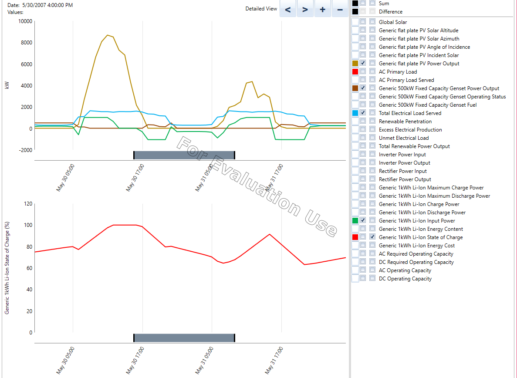Zoom in with the plus button
This screenshot has width=517, height=378.
tap(322, 9)
